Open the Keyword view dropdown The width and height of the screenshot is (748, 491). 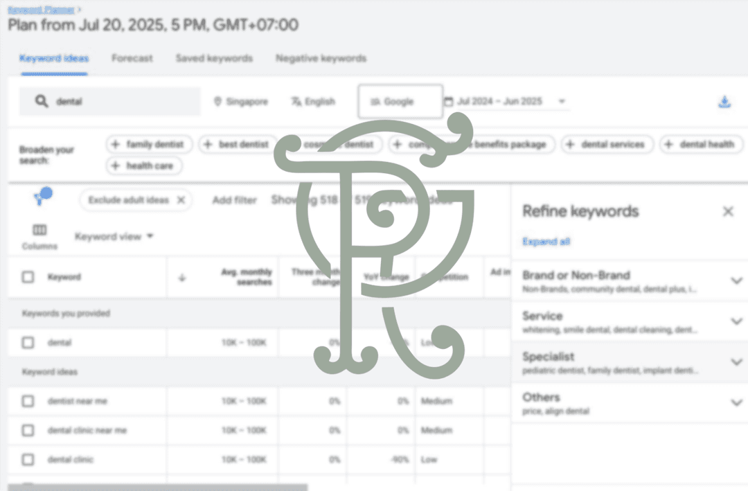(x=114, y=236)
